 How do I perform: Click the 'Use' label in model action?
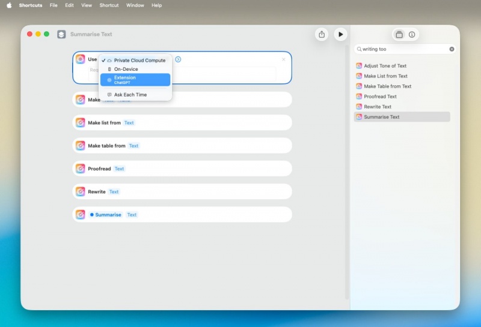click(93, 59)
